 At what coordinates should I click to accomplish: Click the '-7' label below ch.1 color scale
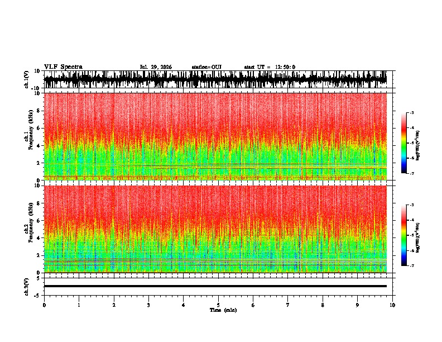coord(411,173)
